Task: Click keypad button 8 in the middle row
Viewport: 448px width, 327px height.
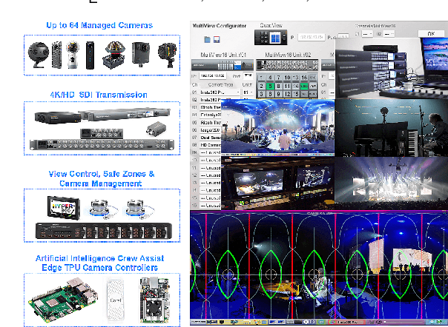Action: (x=278, y=86)
